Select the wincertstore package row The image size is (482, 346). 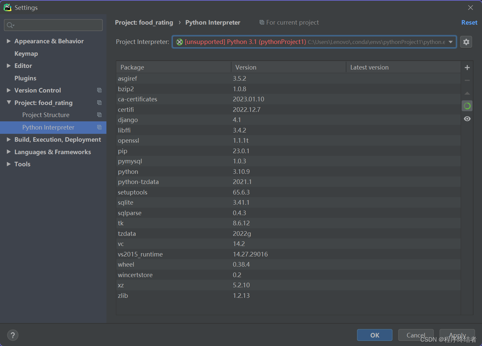pos(288,275)
